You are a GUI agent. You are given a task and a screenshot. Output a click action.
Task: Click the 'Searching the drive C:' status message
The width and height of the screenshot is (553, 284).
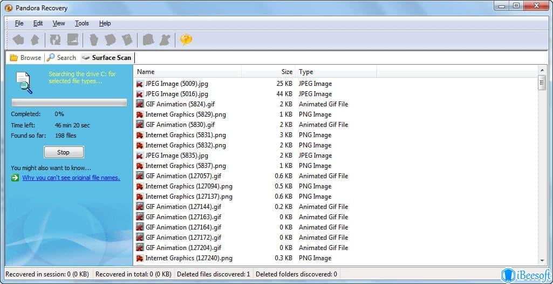point(82,78)
